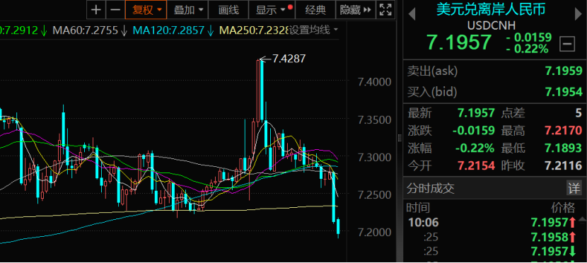Open 详 detail of tick trades
The height and width of the screenshot is (263, 587).
click(574, 188)
